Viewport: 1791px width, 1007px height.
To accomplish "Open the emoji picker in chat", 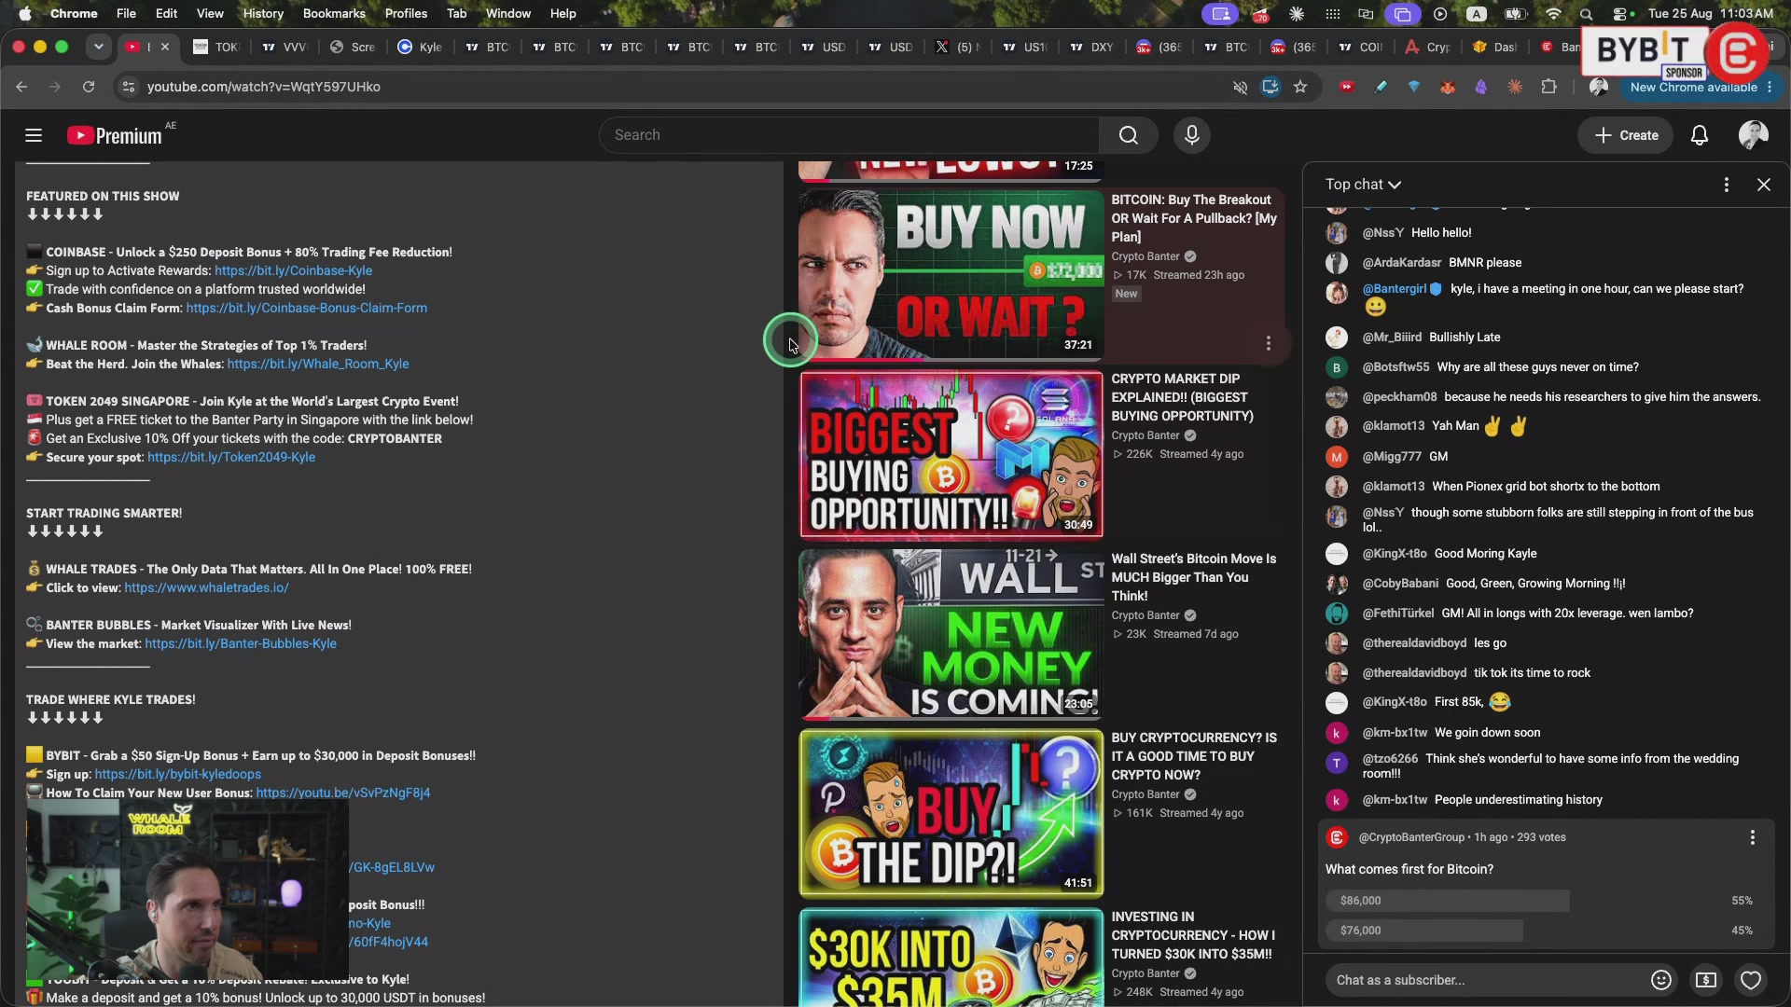I will (x=1660, y=980).
